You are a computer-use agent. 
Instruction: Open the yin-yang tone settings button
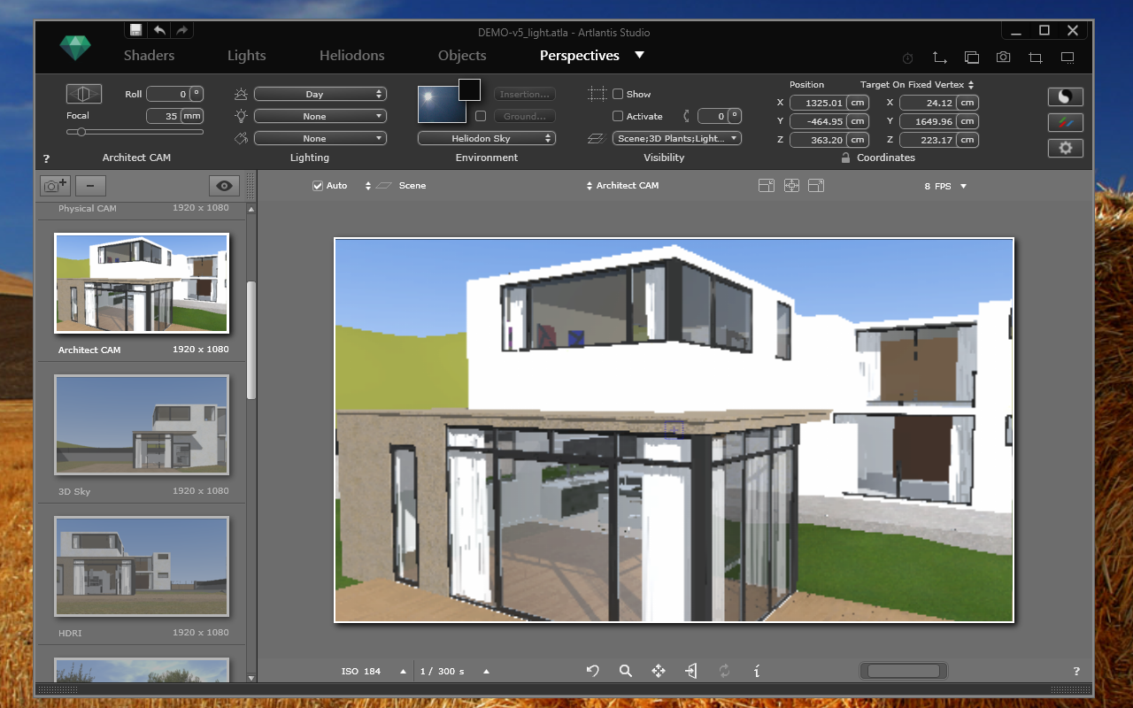1065,96
